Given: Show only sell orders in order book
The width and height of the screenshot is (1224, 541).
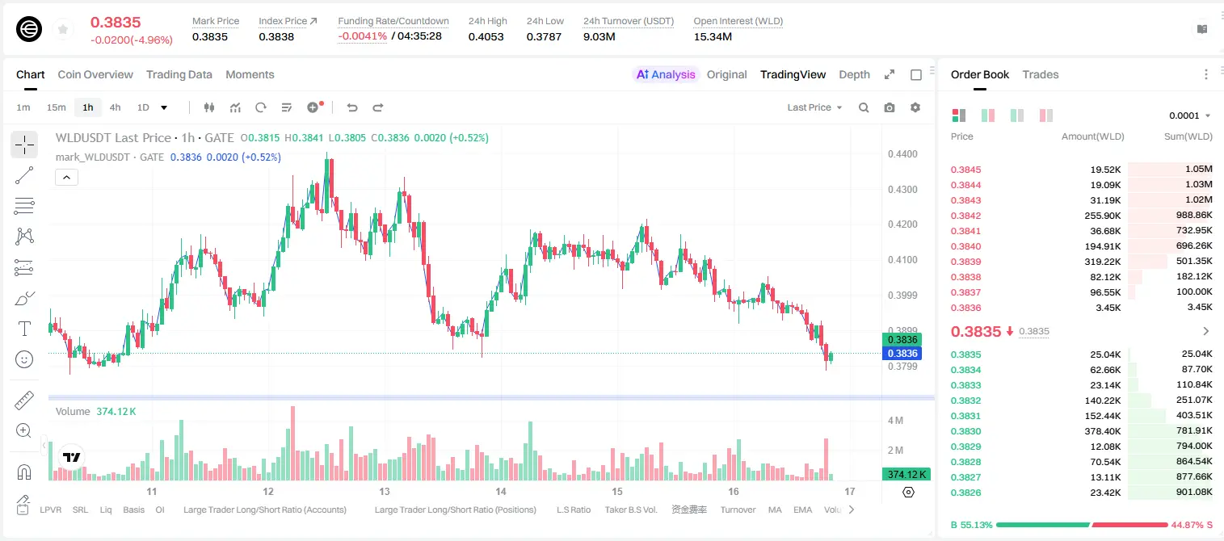Looking at the screenshot, I should [1046, 115].
